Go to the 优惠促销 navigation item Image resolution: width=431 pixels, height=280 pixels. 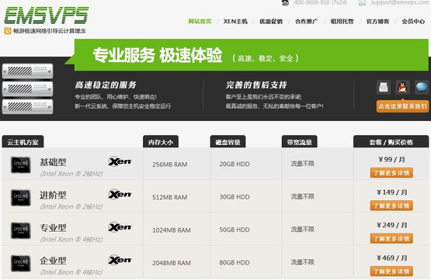point(271,22)
